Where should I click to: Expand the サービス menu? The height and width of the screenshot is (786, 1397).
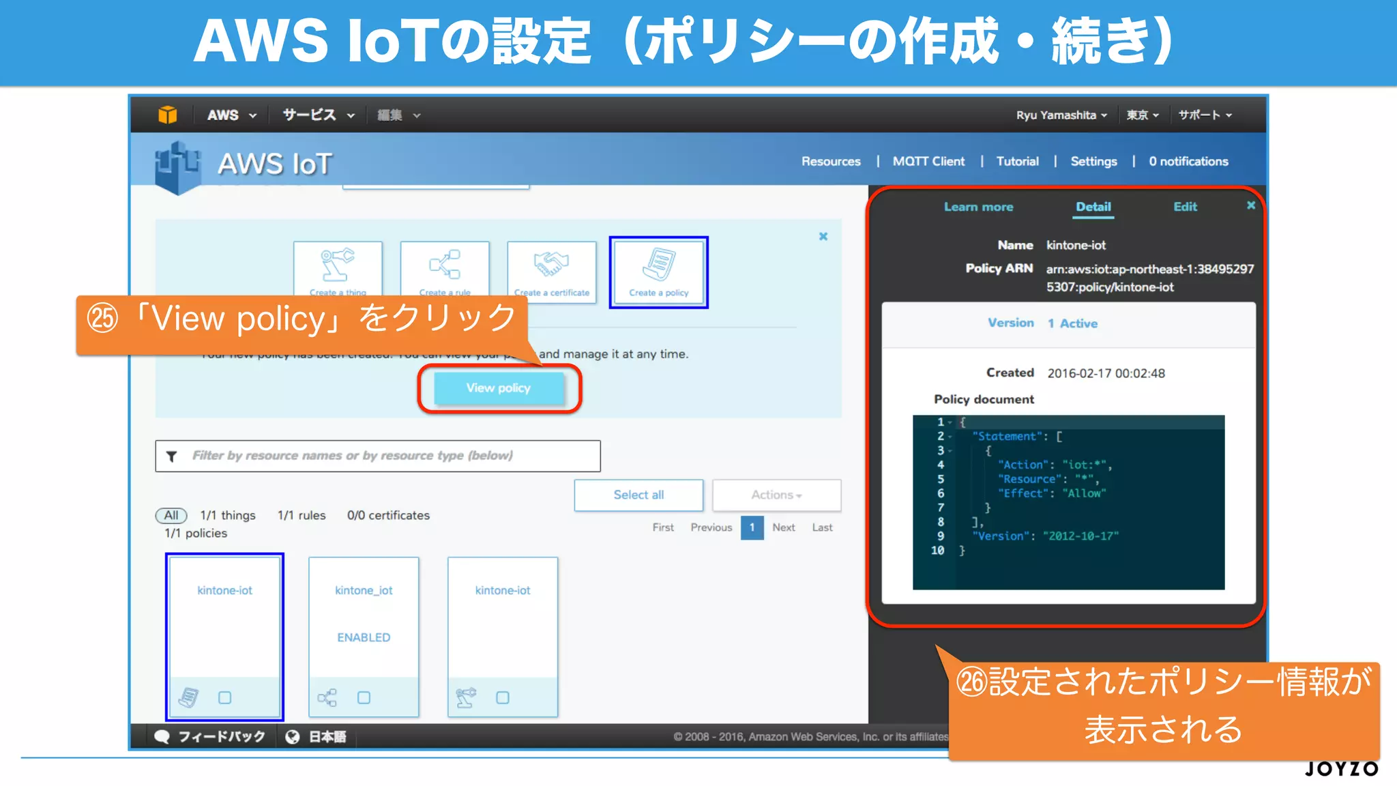tap(319, 115)
